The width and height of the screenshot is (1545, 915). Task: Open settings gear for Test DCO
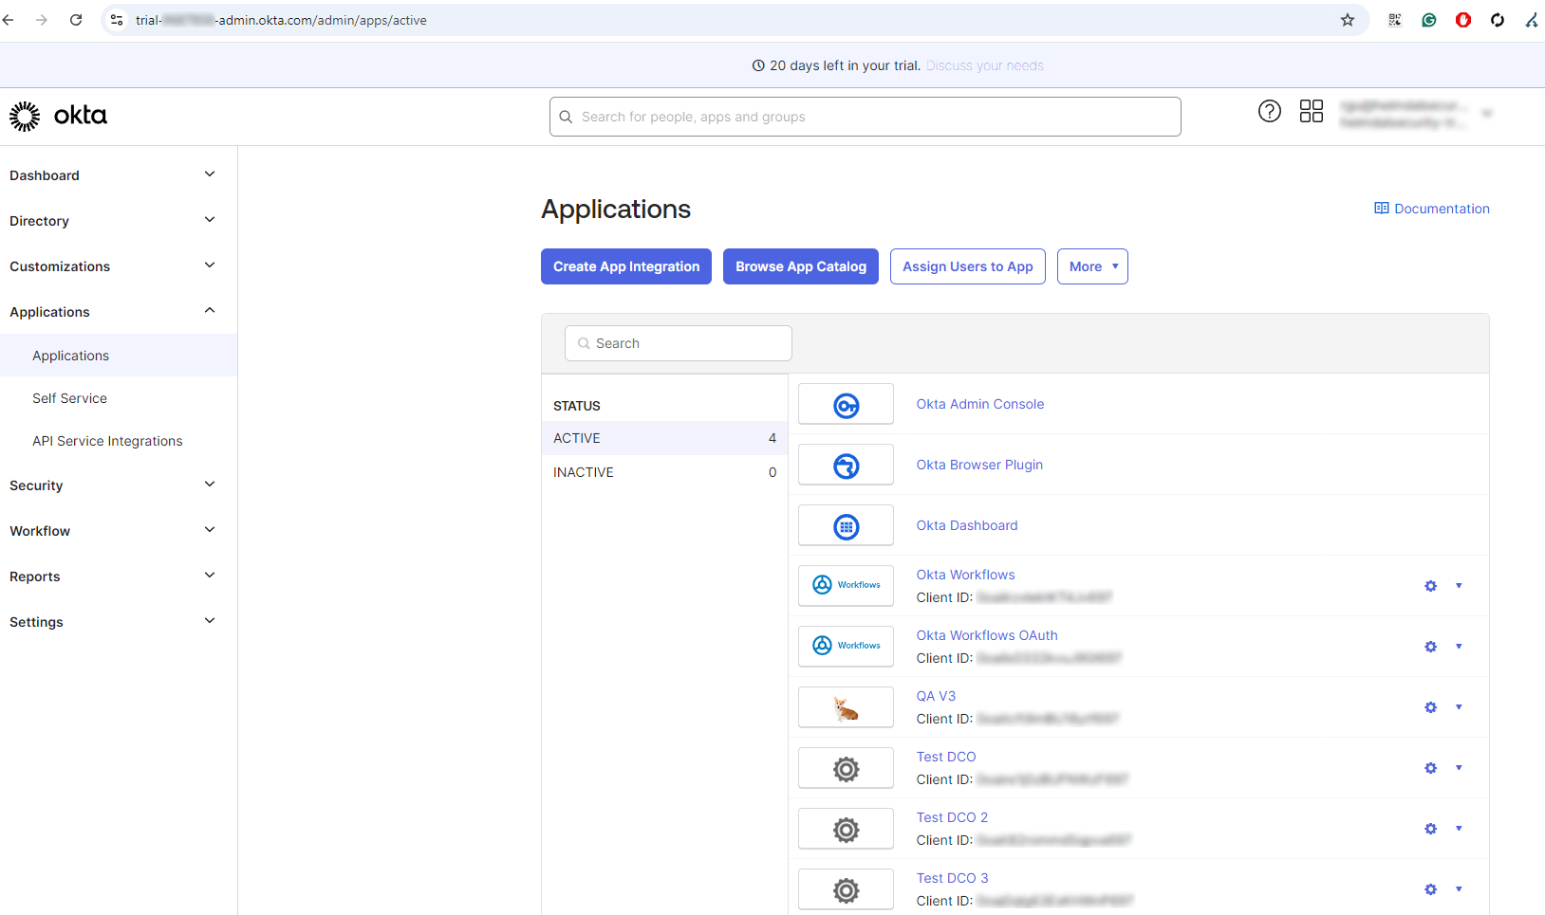[1430, 768]
